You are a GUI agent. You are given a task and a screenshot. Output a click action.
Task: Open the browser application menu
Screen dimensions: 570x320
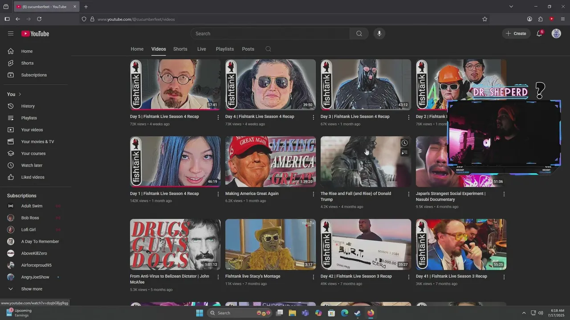[x=563, y=19]
